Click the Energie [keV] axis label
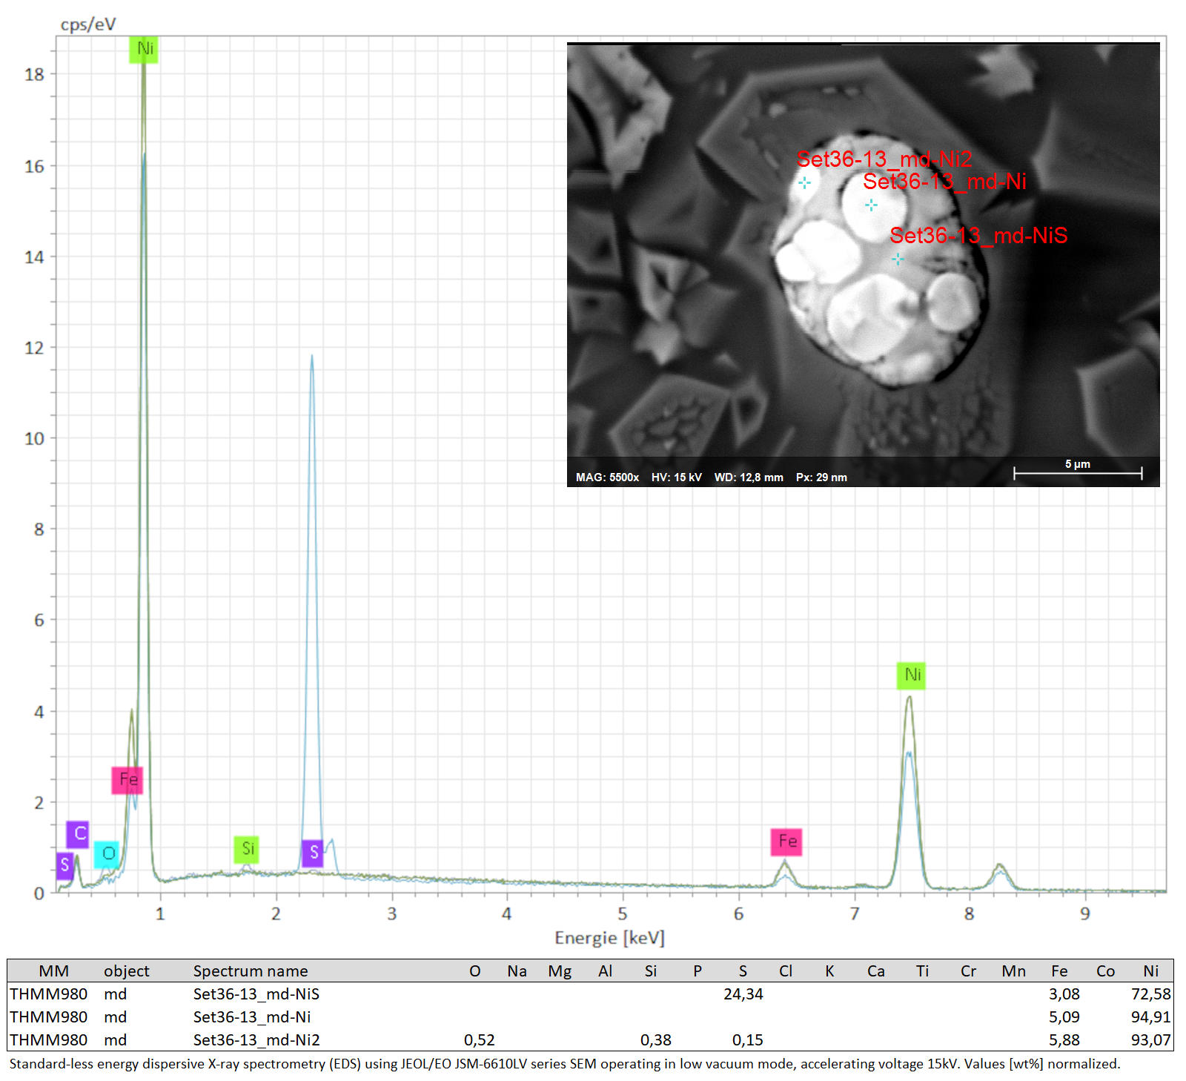 point(609,938)
